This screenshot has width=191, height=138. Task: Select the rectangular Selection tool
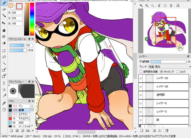pos(4,51)
